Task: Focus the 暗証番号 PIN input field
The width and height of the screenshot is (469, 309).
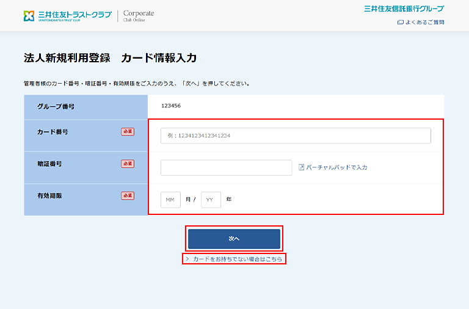Action: pos(226,167)
